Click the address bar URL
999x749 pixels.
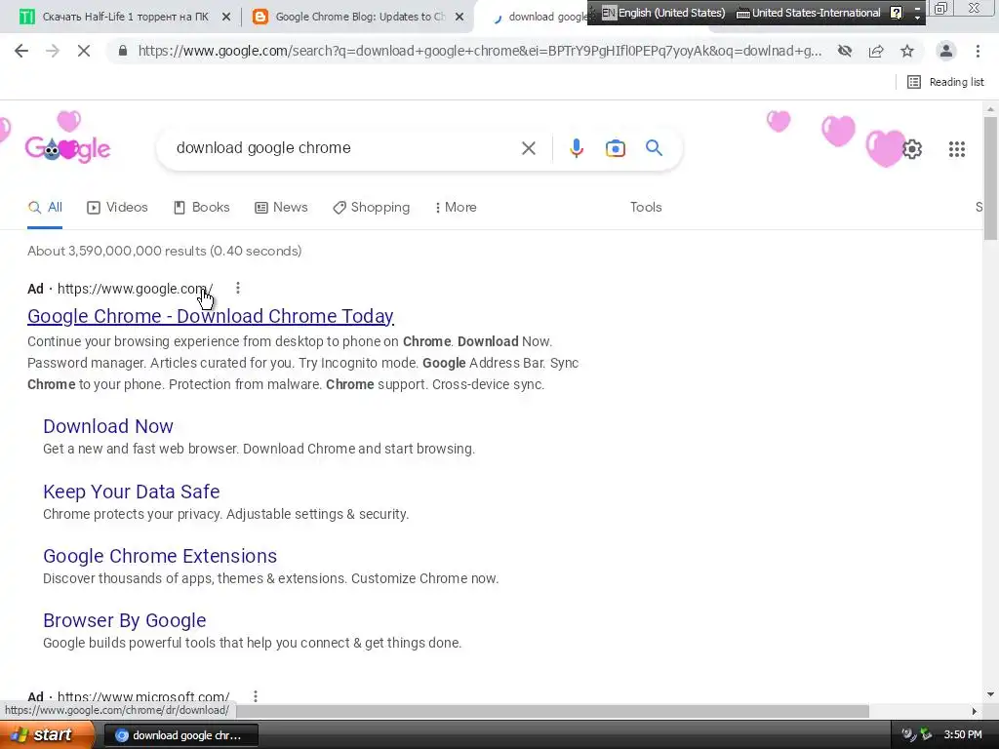coord(480,51)
